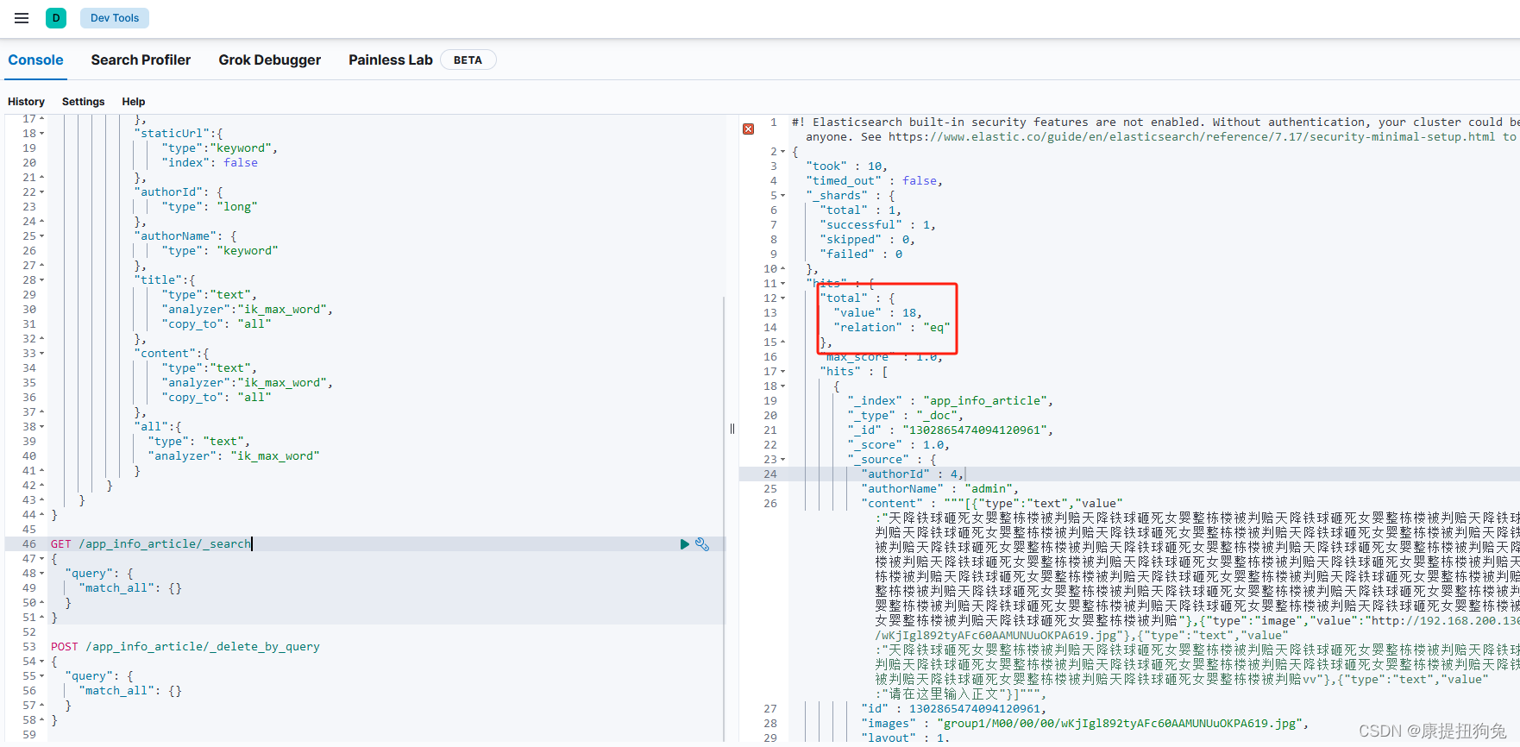The image size is (1520, 747).
Task: Open the Help menu
Action: tap(133, 102)
